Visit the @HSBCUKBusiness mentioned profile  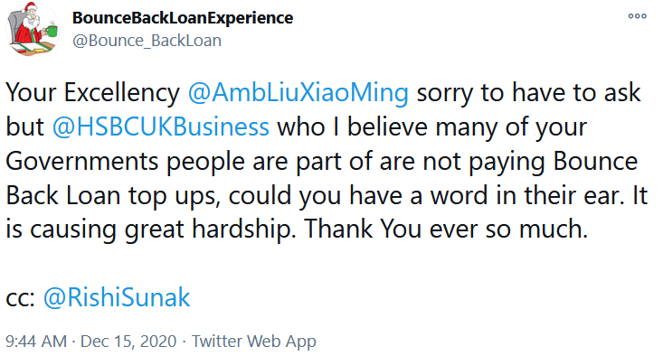tap(161, 126)
